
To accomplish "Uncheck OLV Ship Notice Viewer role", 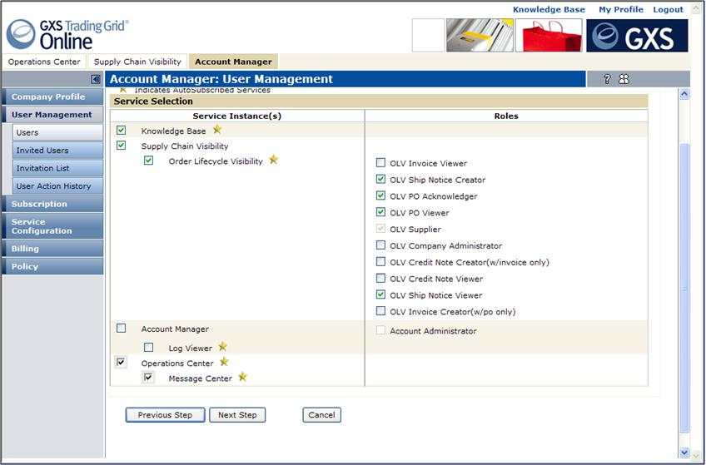I will 380,294.
